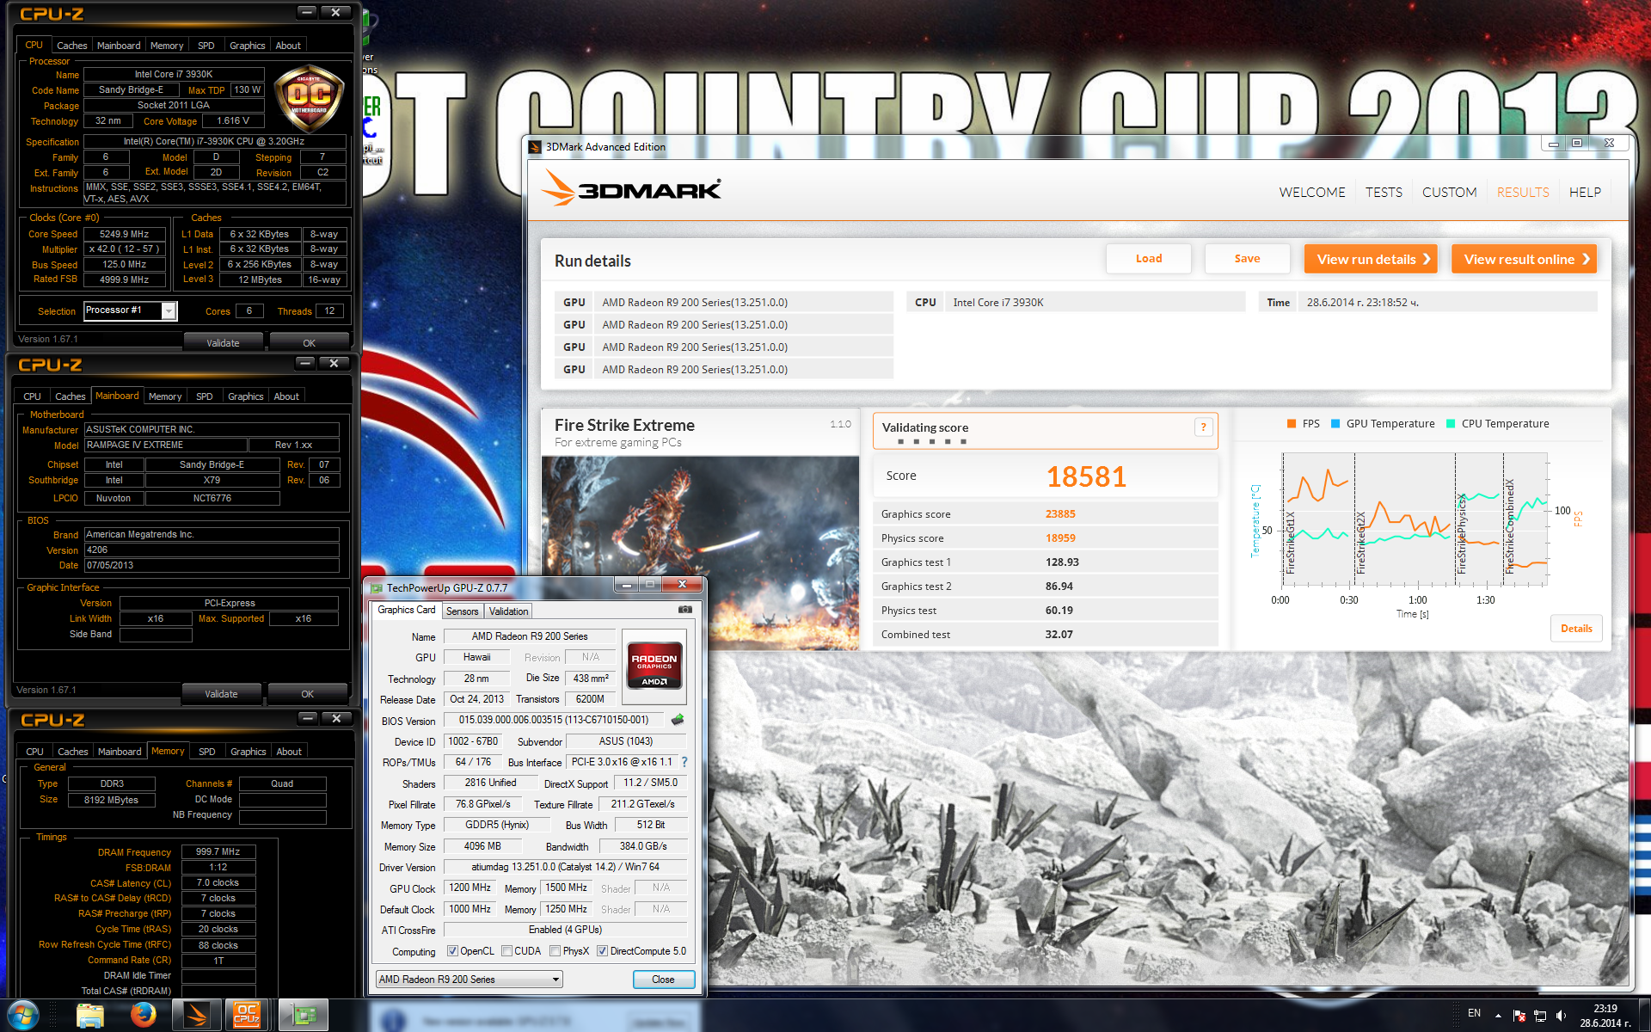Click the volume speaker tray icon
Screen dimensions: 1651x1032
point(1561,1016)
